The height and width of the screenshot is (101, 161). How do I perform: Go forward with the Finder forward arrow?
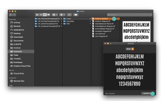pos(14,15)
